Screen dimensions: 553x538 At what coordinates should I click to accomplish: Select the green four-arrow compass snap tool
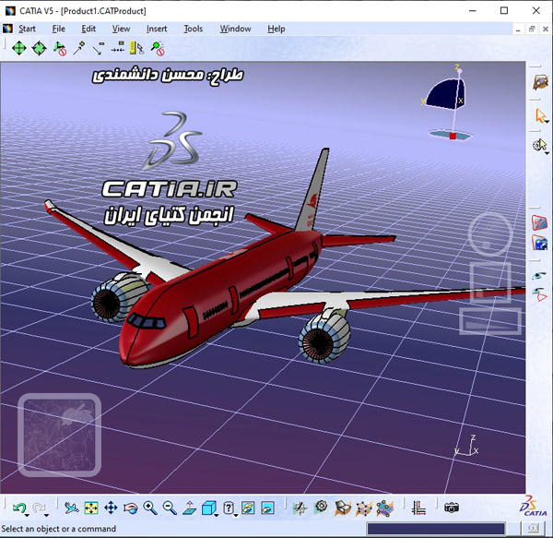click(x=19, y=48)
